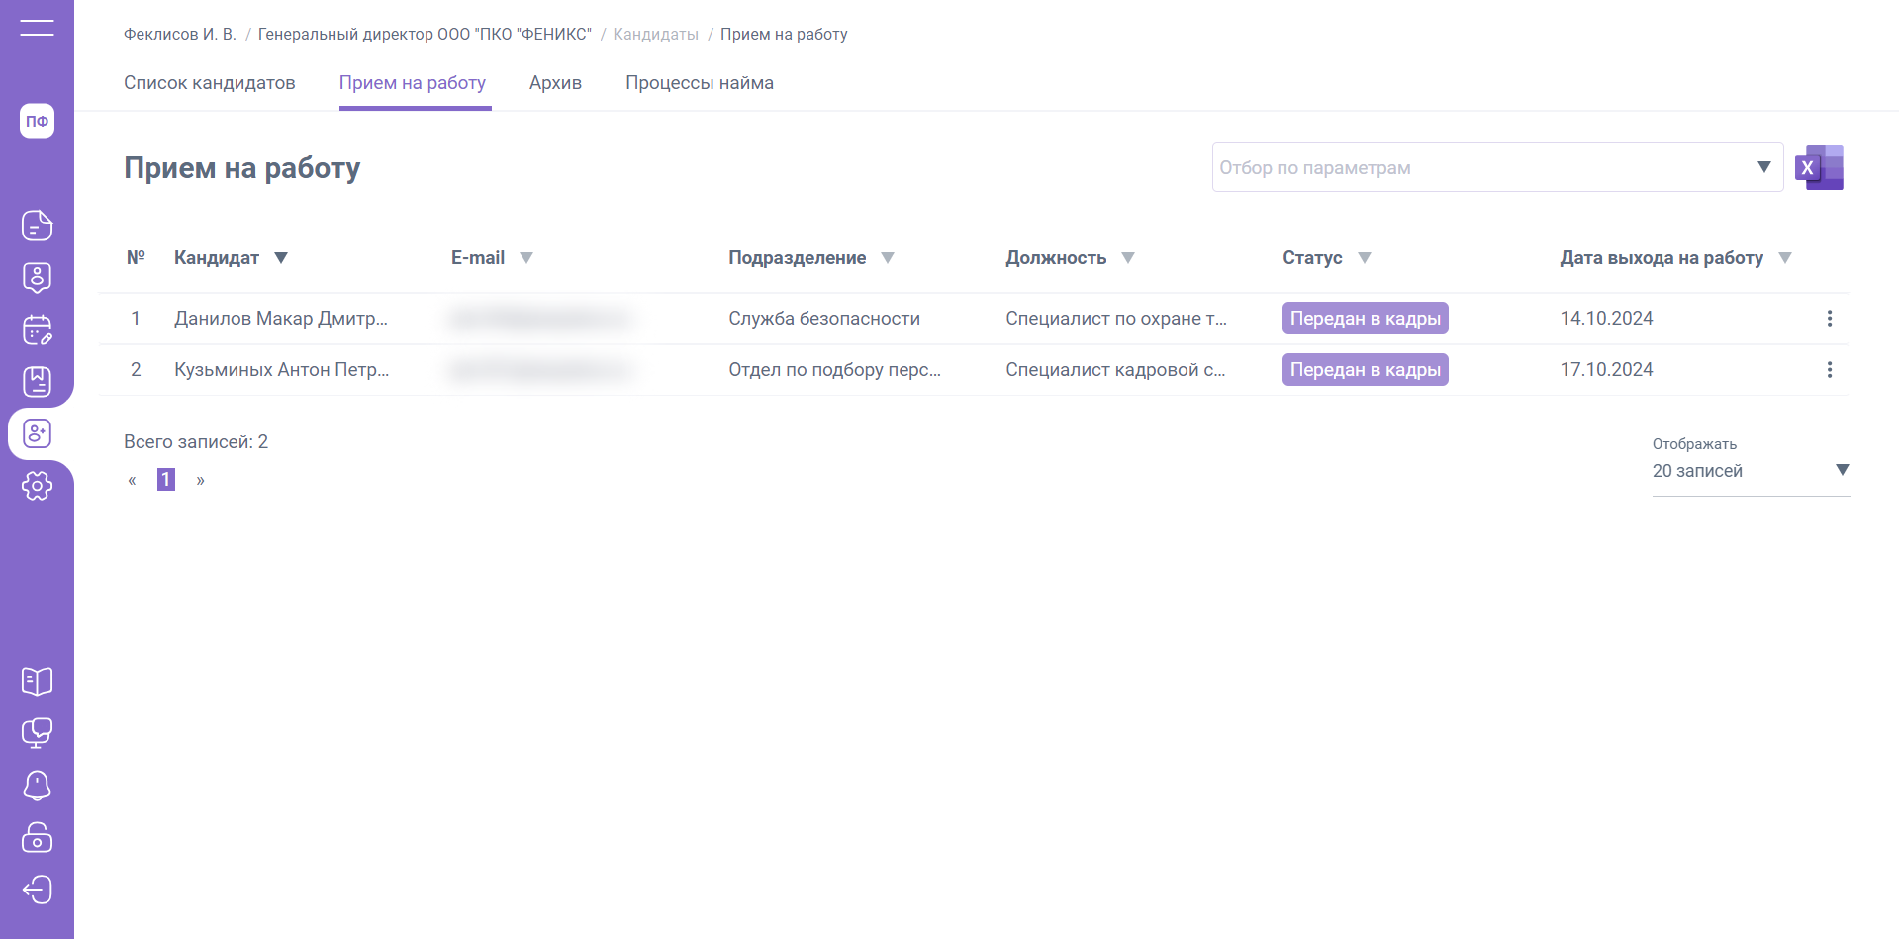Screen dimensions: 1899x939
Task: Open the settings gear in sidebar
Action: [x=37, y=486]
